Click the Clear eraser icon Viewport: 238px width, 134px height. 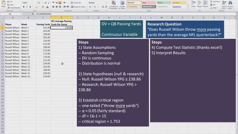click(212, 8)
